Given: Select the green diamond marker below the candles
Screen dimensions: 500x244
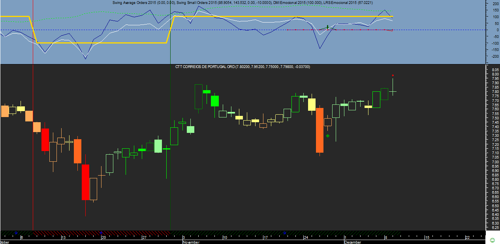Looking at the screenshot, I should pyautogui.click(x=328, y=136).
